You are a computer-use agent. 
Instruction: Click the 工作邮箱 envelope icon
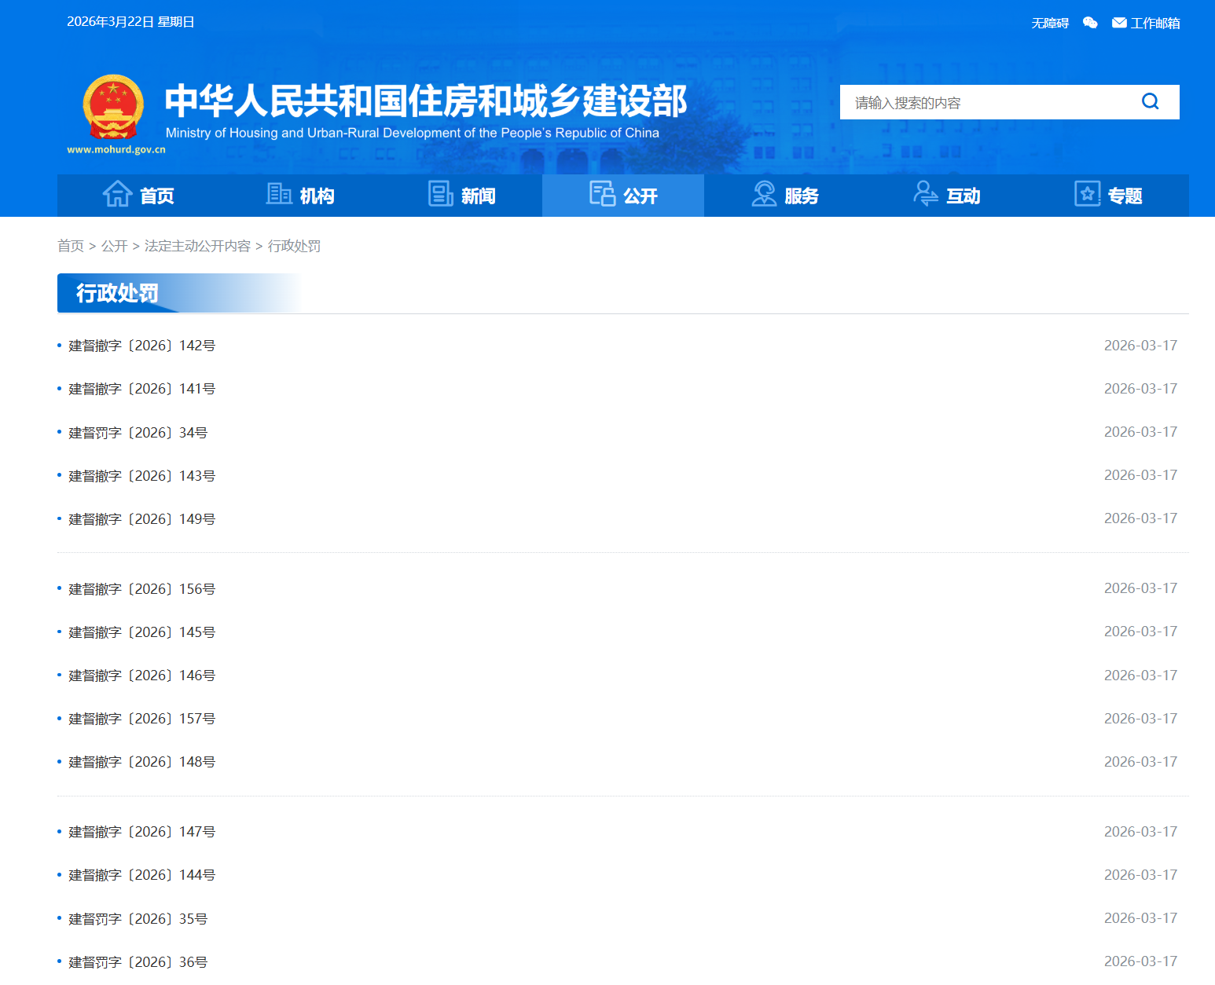pyautogui.click(x=1118, y=23)
